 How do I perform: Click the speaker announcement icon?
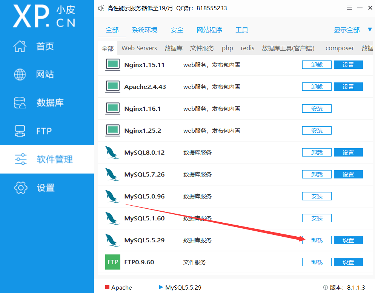101,8
